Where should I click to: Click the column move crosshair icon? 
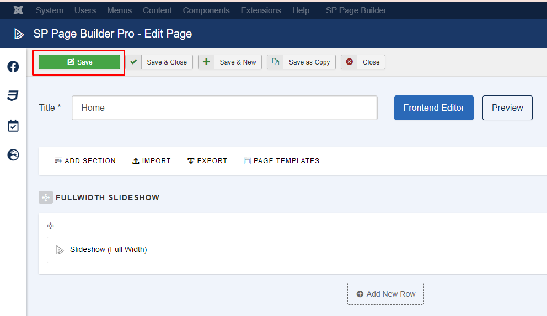pos(51,226)
